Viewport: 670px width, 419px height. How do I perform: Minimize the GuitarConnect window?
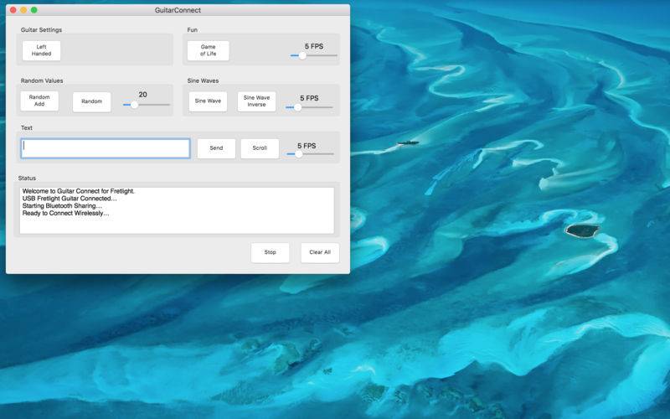point(23,10)
